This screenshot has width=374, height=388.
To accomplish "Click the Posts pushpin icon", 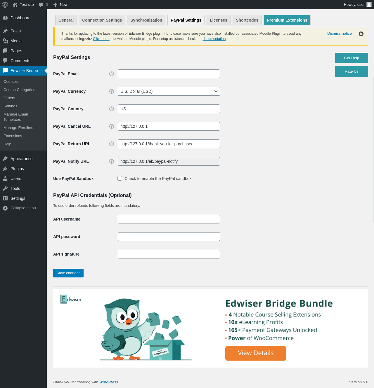I will click(x=5, y=31).
